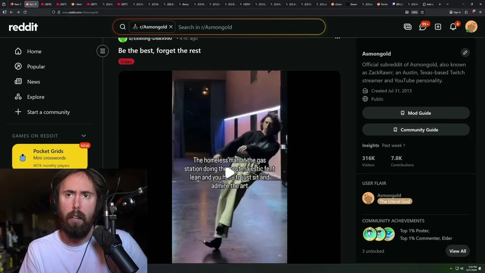The height and width of the screenshot is (273, 485).
Task: Switch to the Benny browser tab
Action: point(183,4)
